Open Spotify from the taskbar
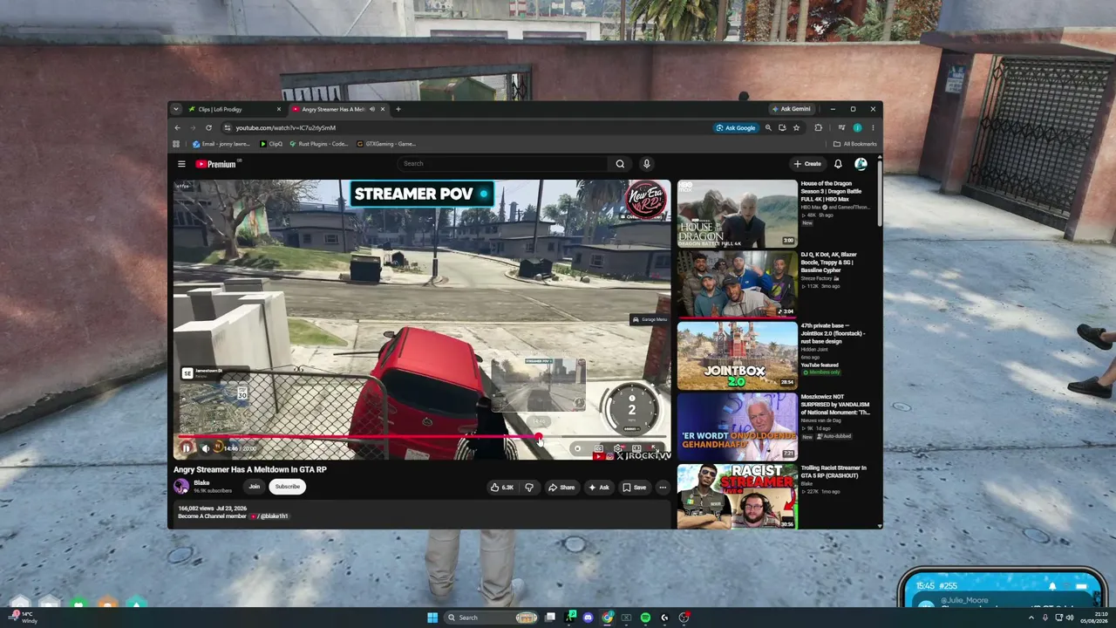1116x628 pixels. click(x=645, y=618)
